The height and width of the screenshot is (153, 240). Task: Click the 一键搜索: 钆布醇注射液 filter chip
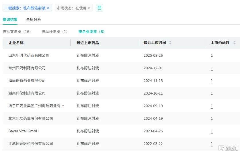(x=27, y=8)
